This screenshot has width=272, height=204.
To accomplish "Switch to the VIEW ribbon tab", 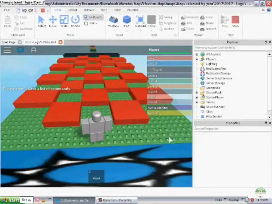I will tap(117, 10).
